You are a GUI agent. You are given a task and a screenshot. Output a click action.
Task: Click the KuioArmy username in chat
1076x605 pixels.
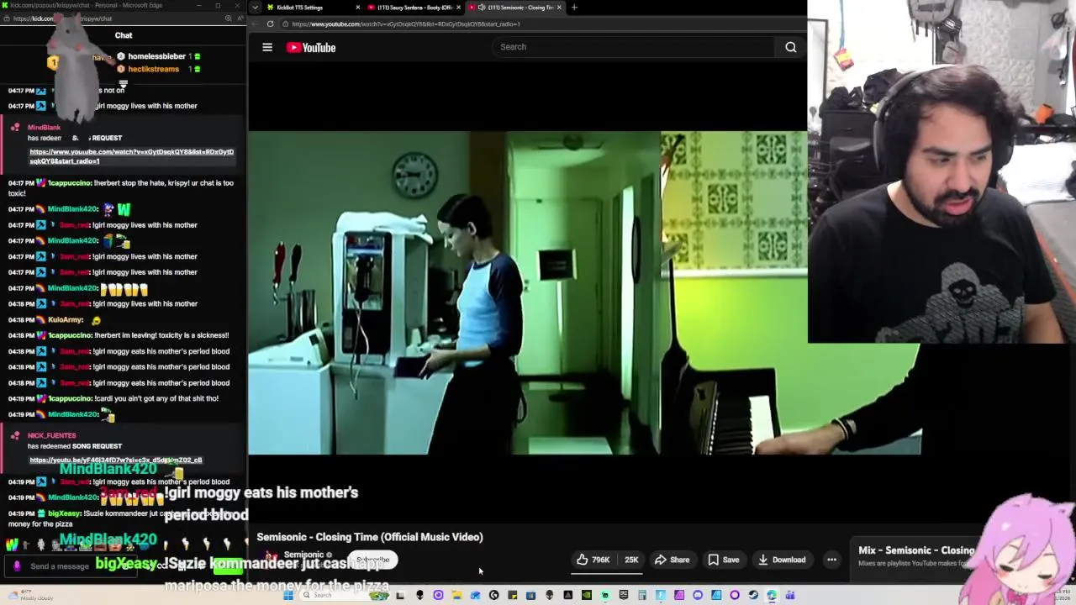(66, 319)
